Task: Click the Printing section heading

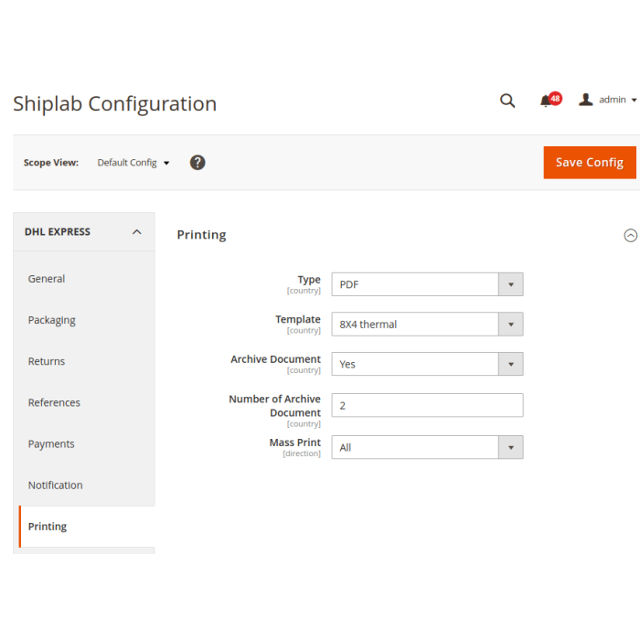Action: 202,235
